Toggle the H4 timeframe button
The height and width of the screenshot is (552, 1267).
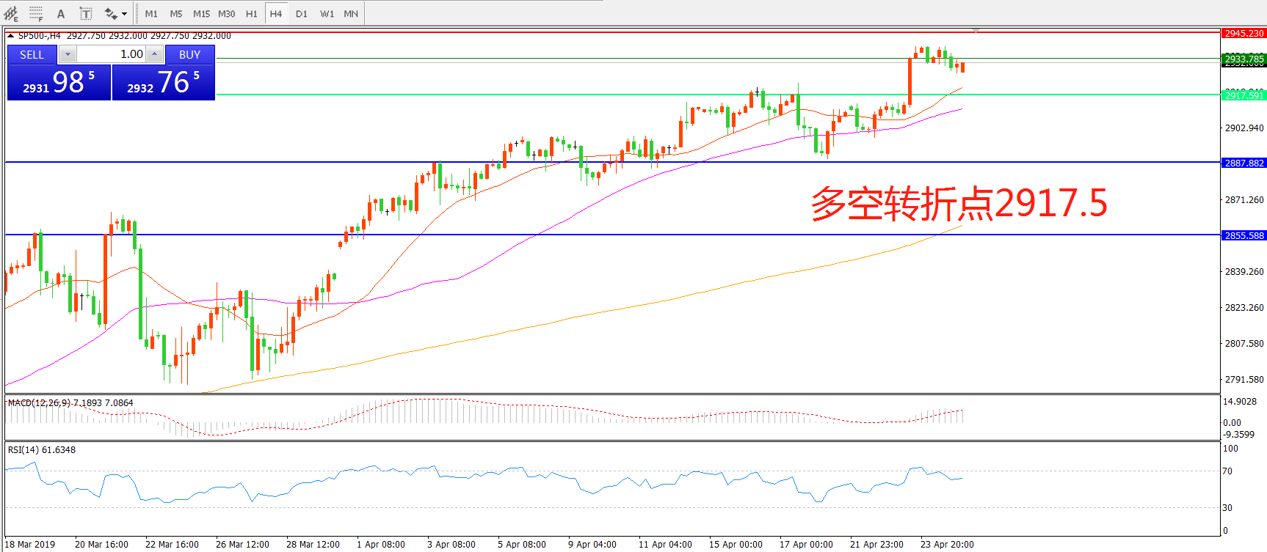point(276,13)
